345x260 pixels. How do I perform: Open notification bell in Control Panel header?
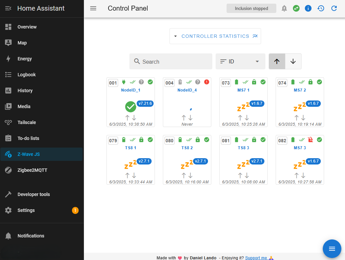click(x=284, y=8)
